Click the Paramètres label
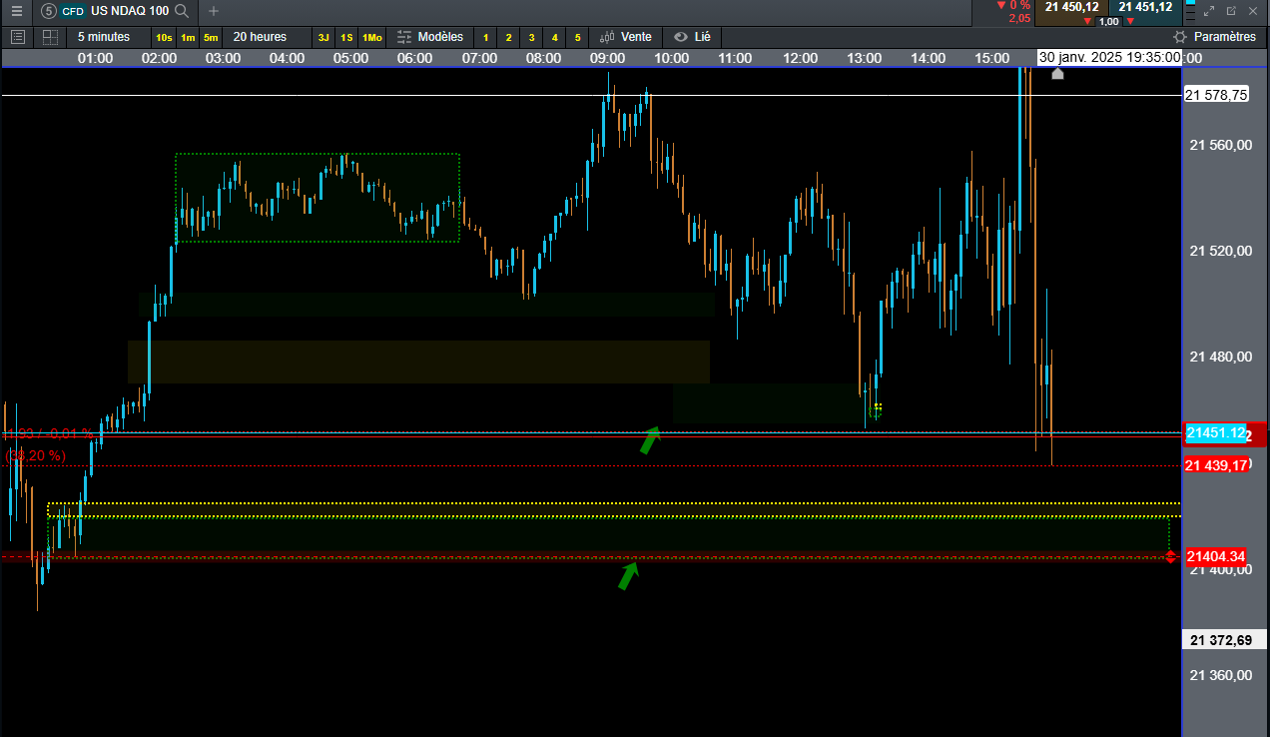Image resolution: width=1270 pixels, height=737 pixels. point(1225,37)
